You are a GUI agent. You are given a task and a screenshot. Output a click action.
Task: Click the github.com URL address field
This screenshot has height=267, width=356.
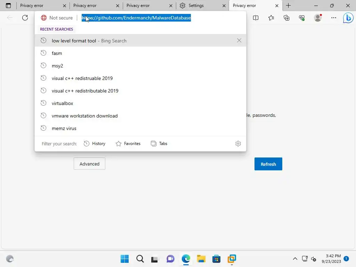136,18
